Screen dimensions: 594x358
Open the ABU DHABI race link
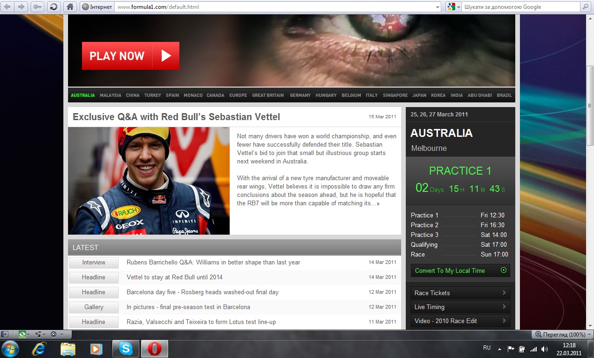point(480,95)
